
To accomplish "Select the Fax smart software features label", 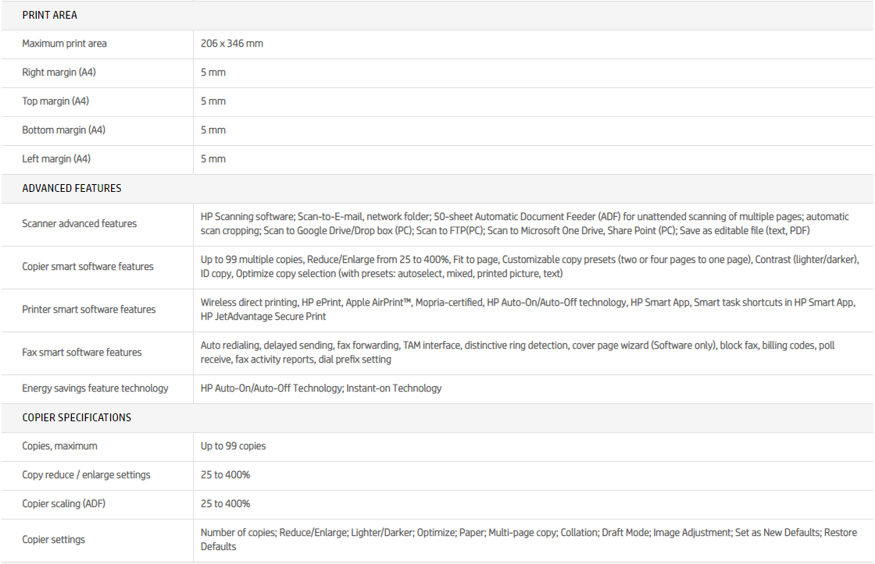I will (x=82, y=353).
